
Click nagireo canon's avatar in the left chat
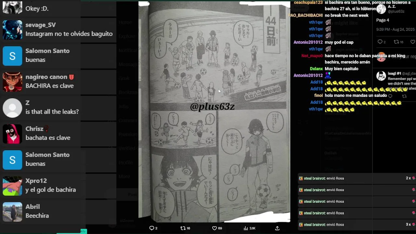tap(12, 82)
